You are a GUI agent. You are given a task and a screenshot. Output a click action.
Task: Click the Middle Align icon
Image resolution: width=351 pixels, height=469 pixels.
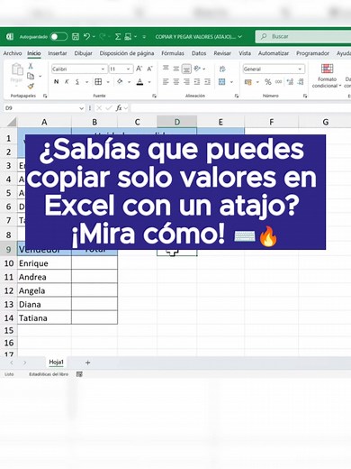pos(176,69)
